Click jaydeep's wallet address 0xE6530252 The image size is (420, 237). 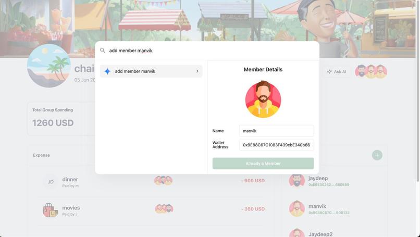pos(329,185)
